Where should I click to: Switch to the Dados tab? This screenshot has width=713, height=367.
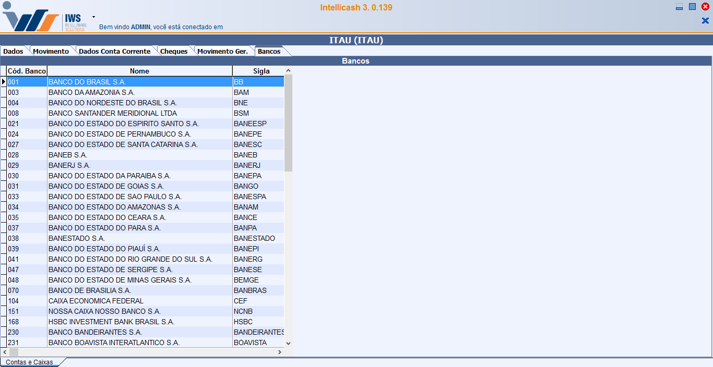[x=13, y=51]
